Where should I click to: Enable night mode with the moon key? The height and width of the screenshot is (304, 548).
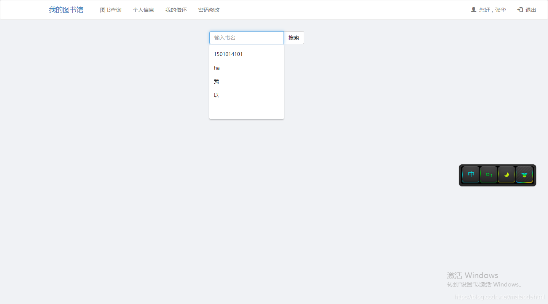click(507, 175)
